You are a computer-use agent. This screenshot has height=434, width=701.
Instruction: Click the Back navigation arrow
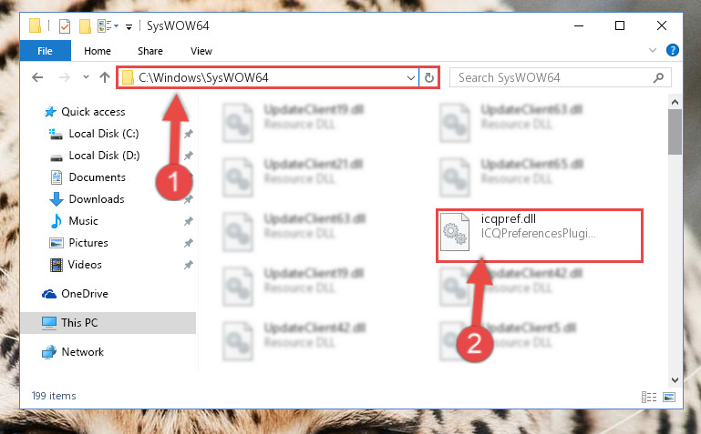click(37, 77)
